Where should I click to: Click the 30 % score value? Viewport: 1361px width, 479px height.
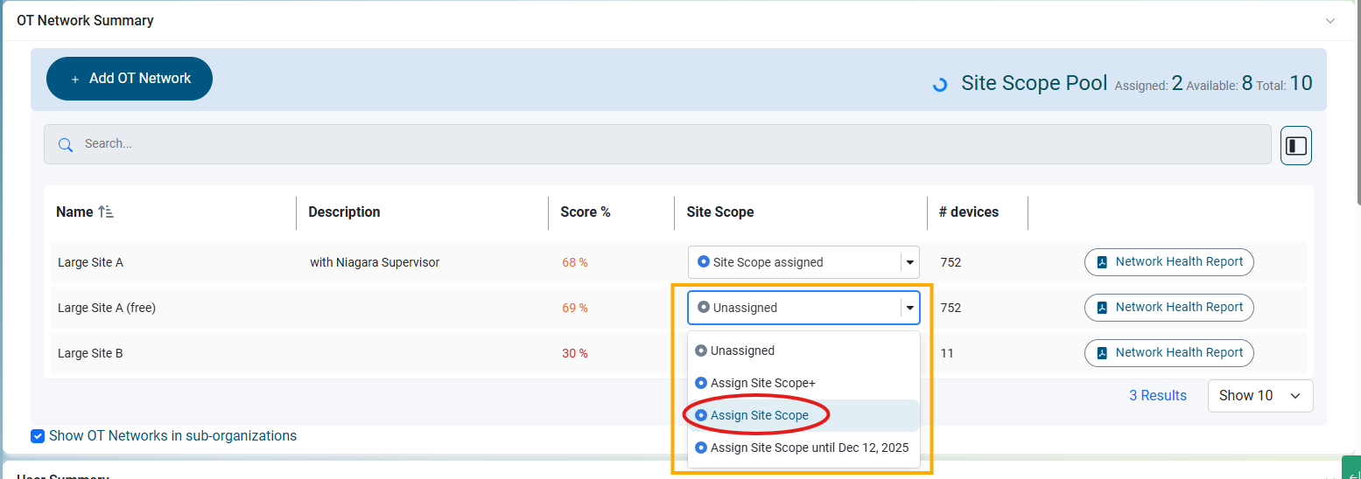click(x=575, y=353)
